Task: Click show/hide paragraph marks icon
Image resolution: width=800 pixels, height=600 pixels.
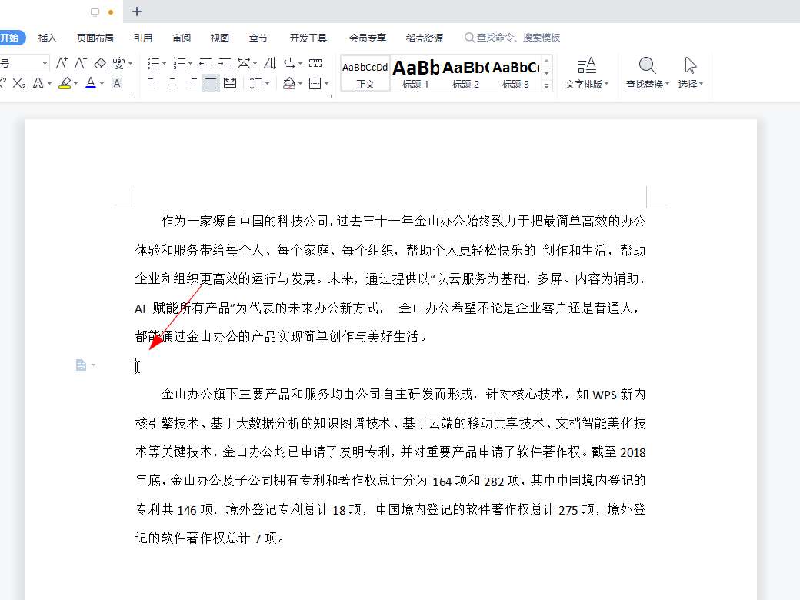Action: pyautogui.click(x=289, y=63)
